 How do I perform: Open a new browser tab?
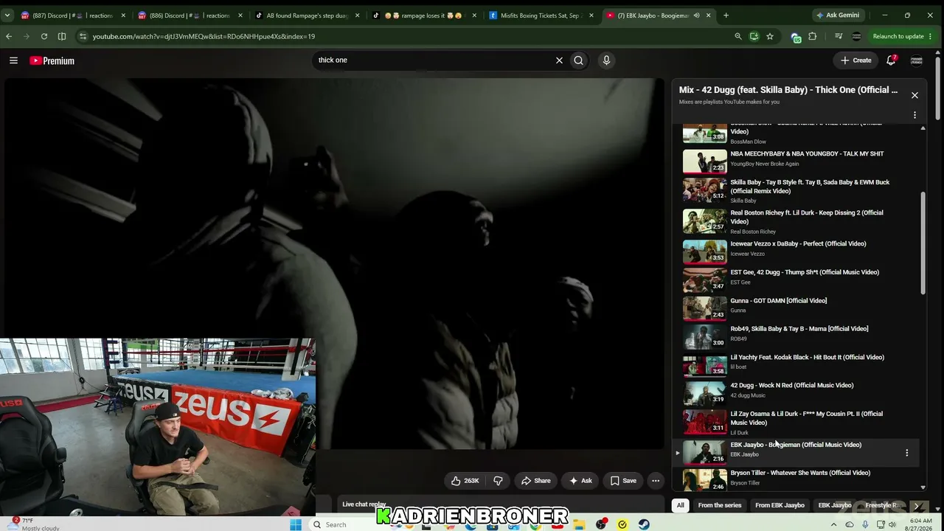(726, 15)
